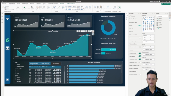Check the Custo checkbox in Valores
The image size is (171, 96).
point(15,79)
